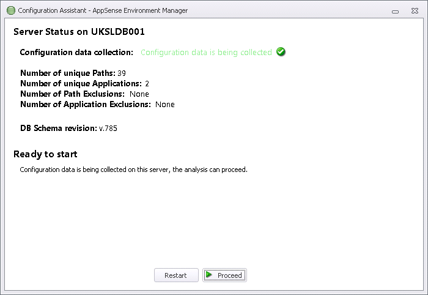
Task: Close the Configuration Assistant window
Action: pyautogui.click(x=415, y=10)
